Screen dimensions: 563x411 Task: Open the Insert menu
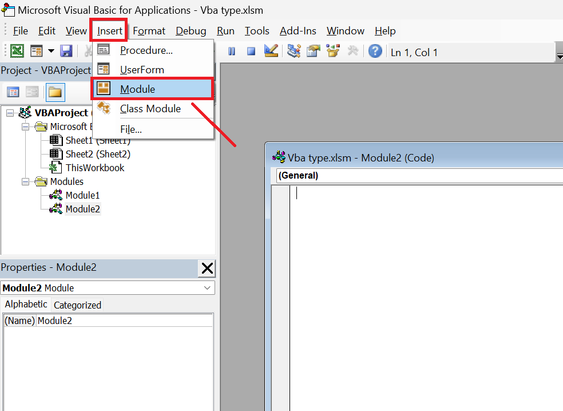(x=109, y=31)
